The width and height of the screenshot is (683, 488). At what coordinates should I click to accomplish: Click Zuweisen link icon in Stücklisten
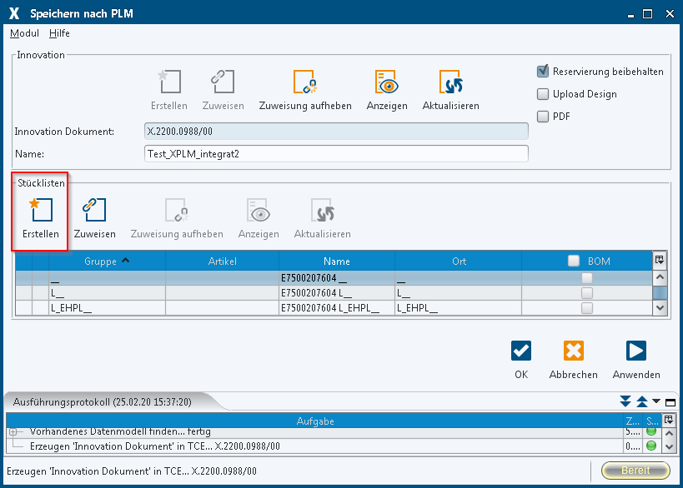click(x=94, y=210)
